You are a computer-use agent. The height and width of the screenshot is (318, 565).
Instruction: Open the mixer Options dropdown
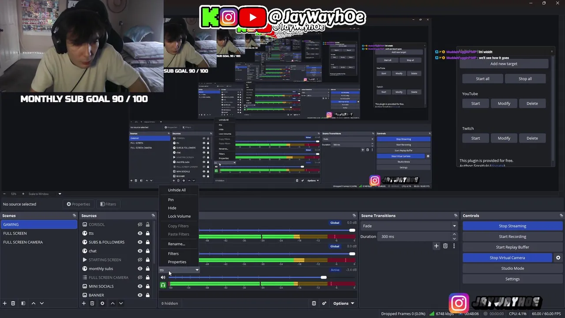tap(343, 303)
